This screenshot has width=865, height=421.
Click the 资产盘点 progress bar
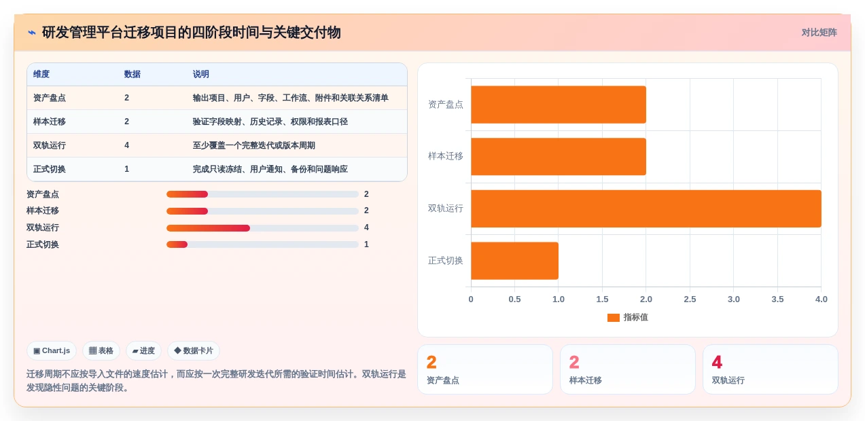click(x=262, y=194)
